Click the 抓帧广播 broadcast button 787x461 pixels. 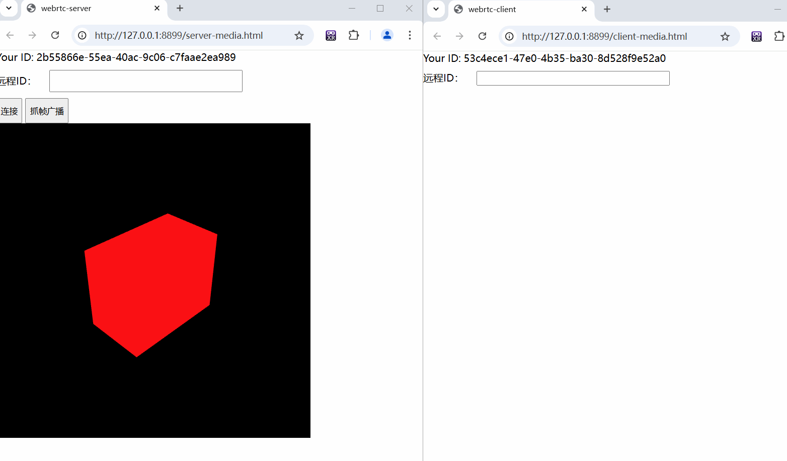pos(47,111)
